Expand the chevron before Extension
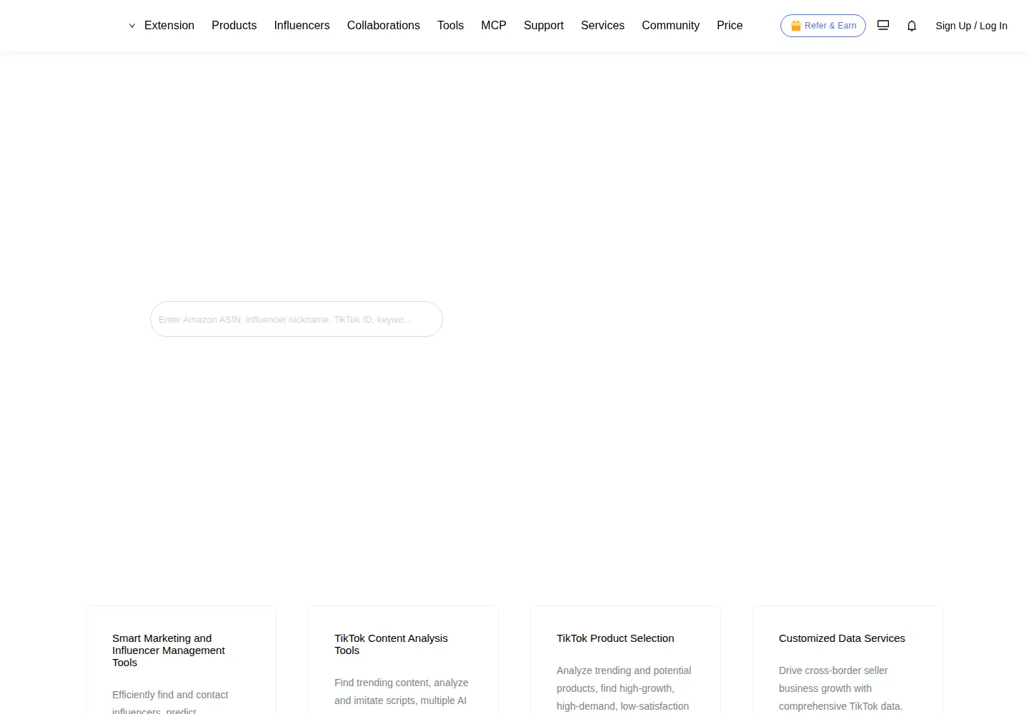 click(x=132, y=26)
